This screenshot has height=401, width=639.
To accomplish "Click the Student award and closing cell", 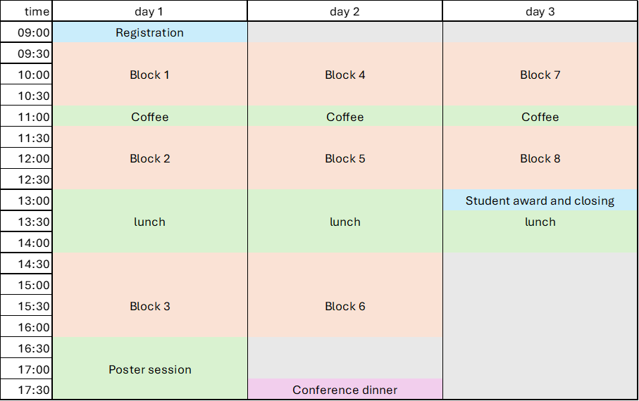I will [540, 200].
